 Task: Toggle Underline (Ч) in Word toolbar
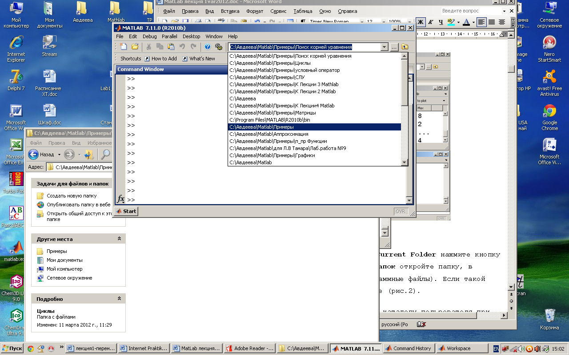441,22
